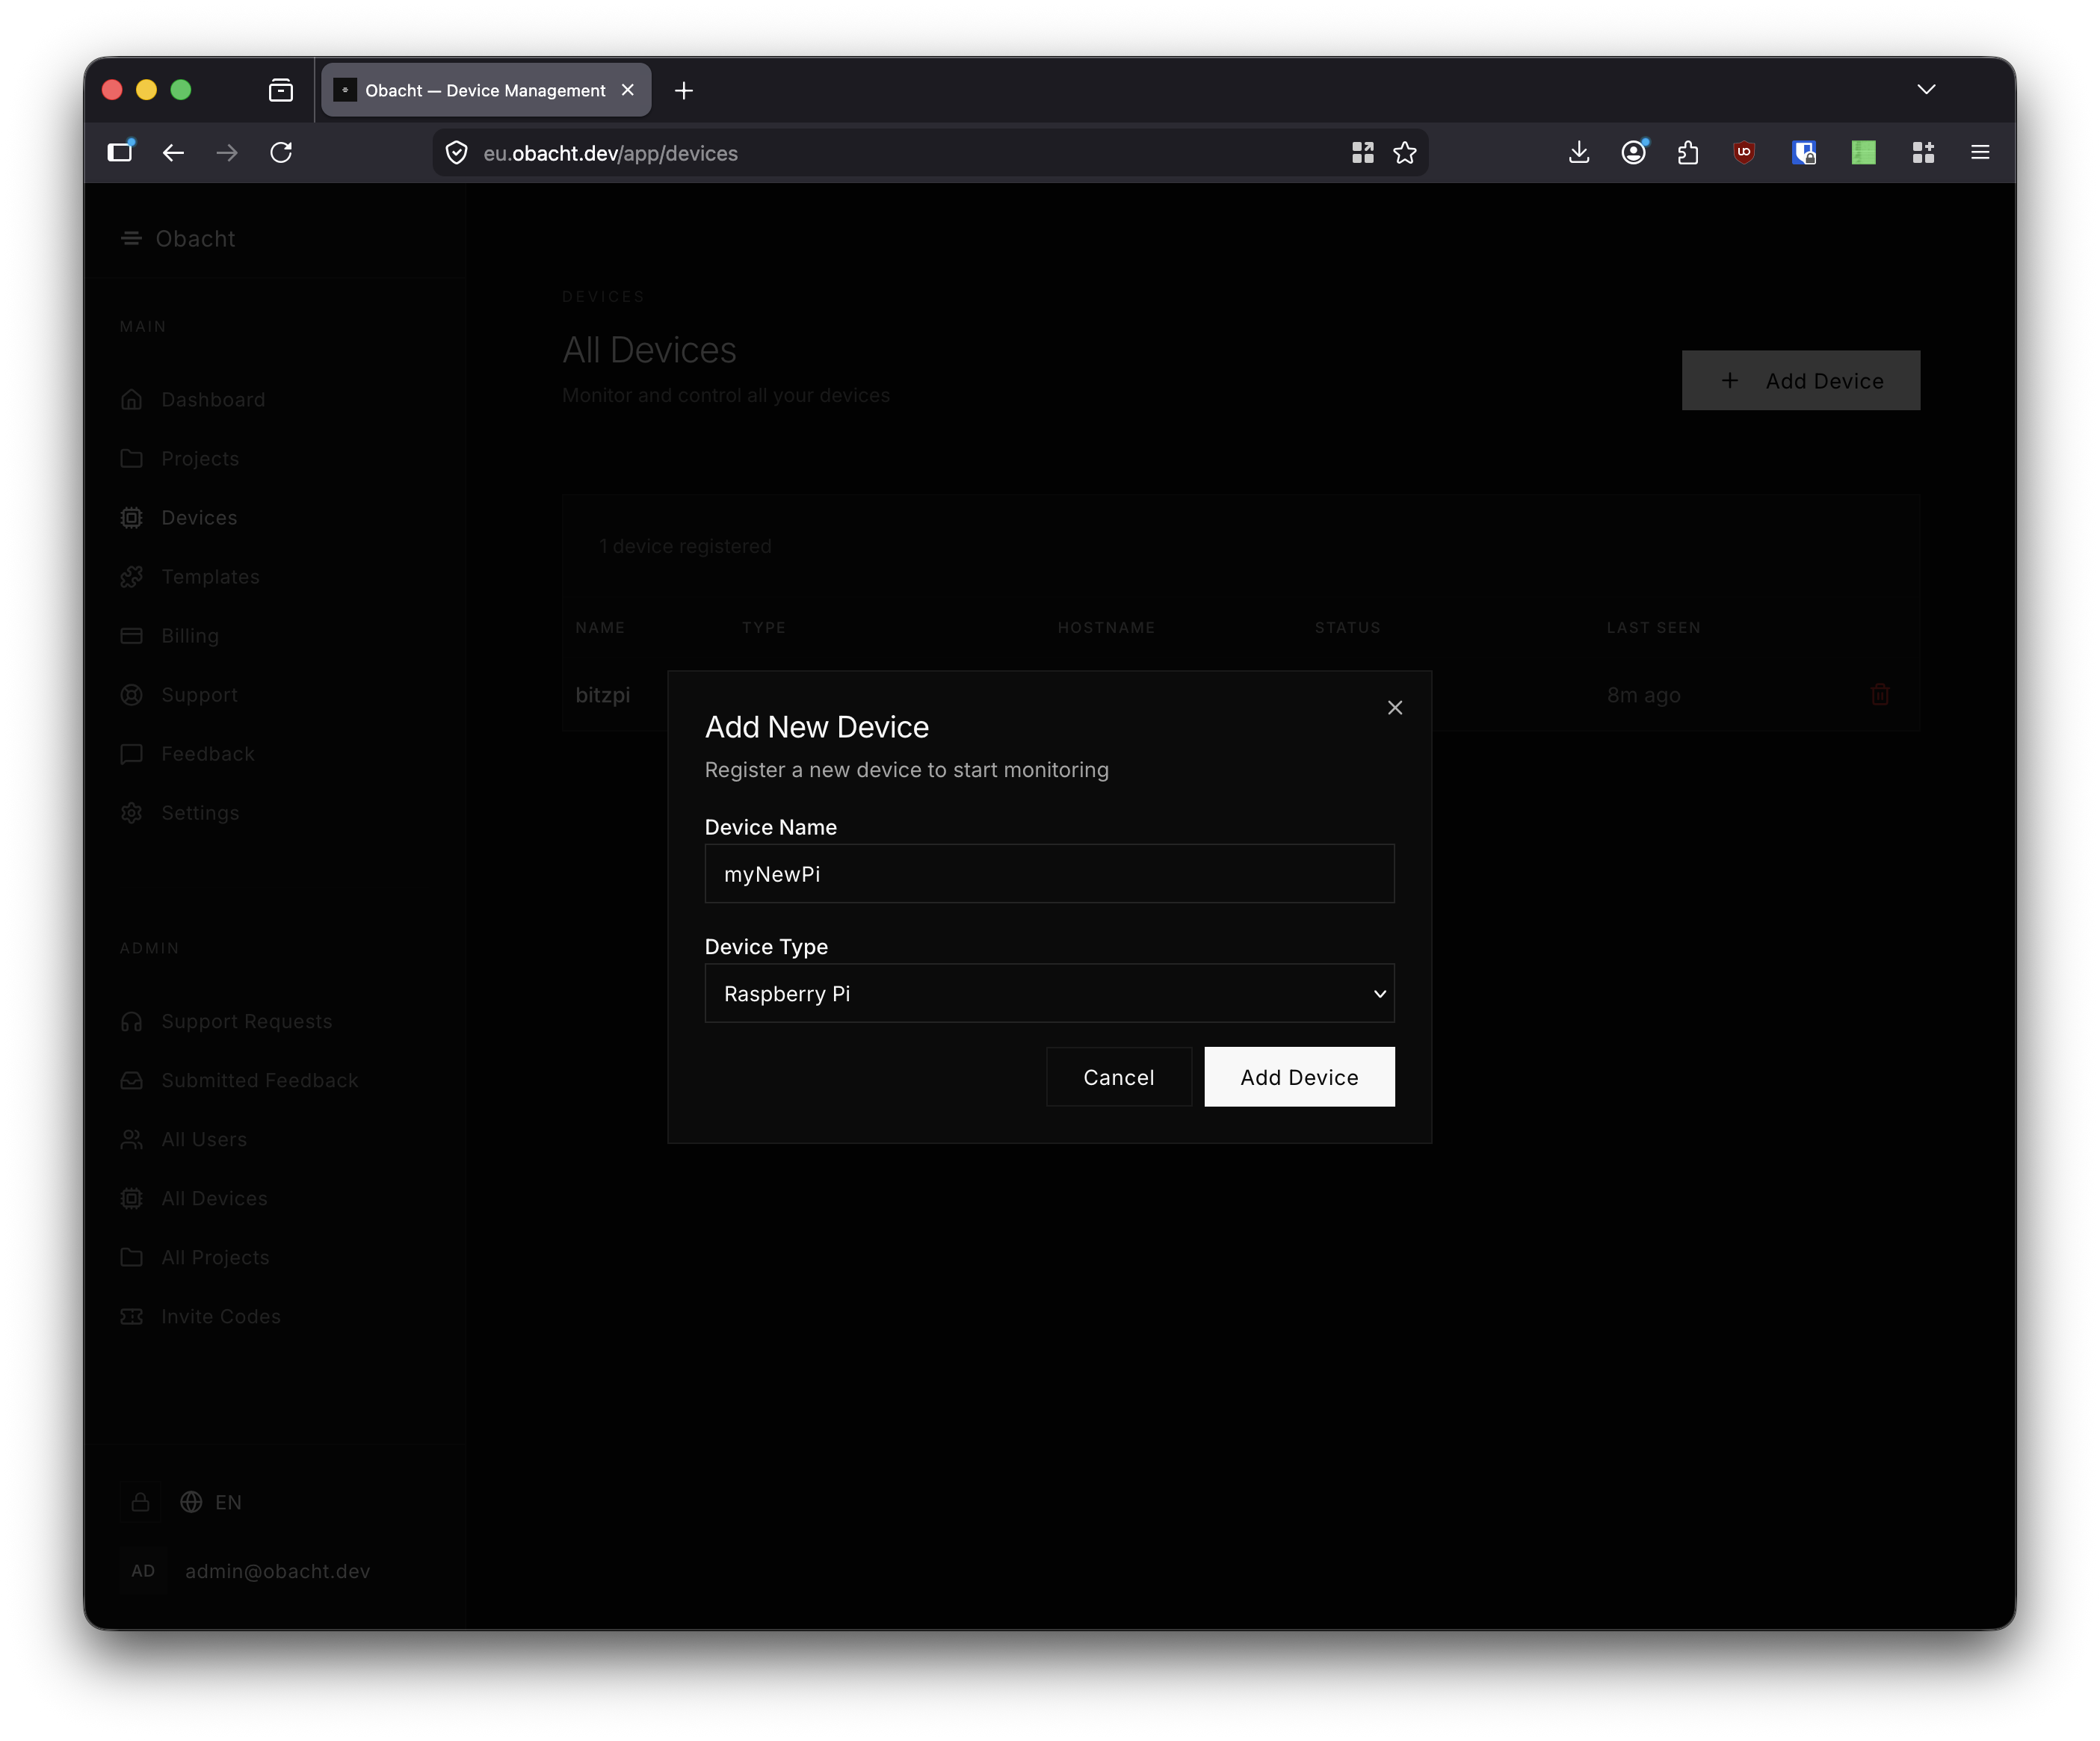
Task: Cancel the new device dialog
Action: coord(1118,1077)
